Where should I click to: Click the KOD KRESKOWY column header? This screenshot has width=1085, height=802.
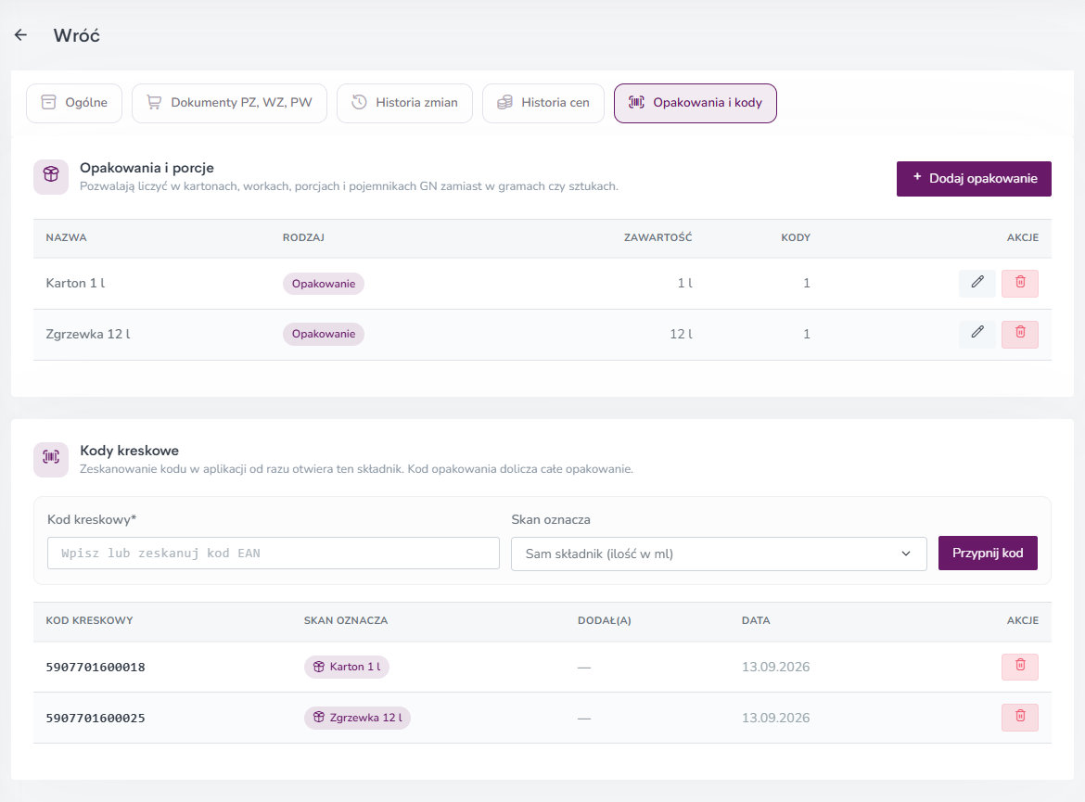89,620
